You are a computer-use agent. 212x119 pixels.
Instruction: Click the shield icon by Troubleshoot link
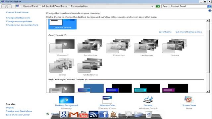click(48, 114)
